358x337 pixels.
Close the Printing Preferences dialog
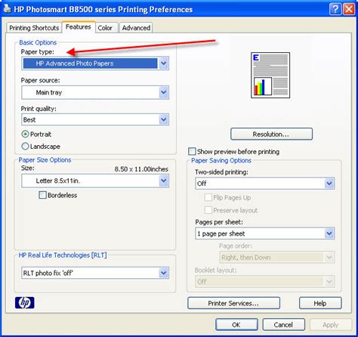click(x=349, y=9)
